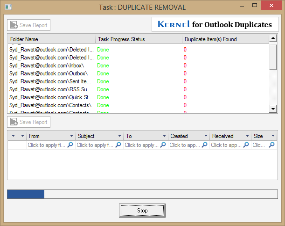Minimize the Duplicate Removal window

pos(242,6)
